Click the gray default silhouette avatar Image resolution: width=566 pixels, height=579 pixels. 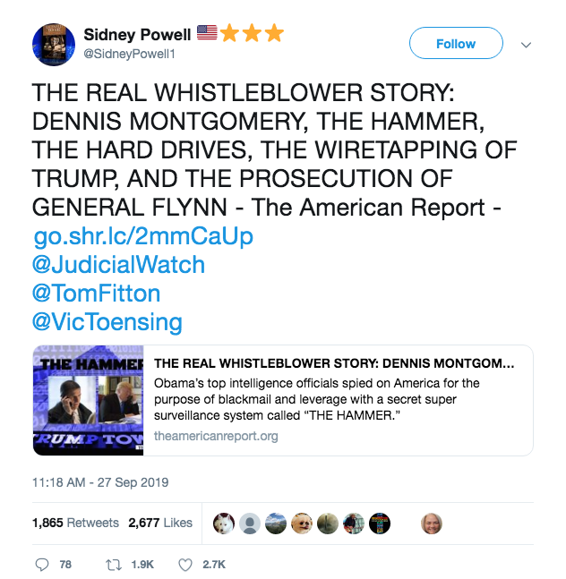coord(250,524)
